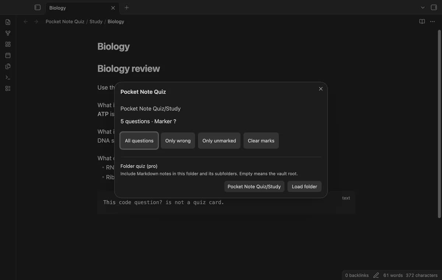Image resolution: width=442 pixels, height=280 pixels.
Task: Close the Biology tab
Action: coord(113,8)
